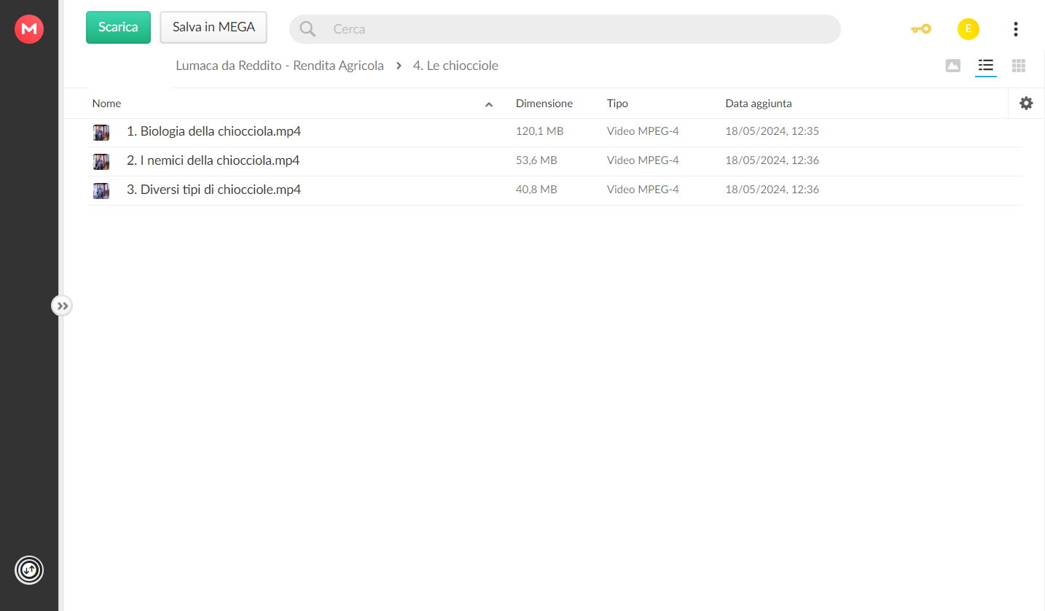Sort files by Data aggiunta column

pyautogui.click(x=759, y=104)
